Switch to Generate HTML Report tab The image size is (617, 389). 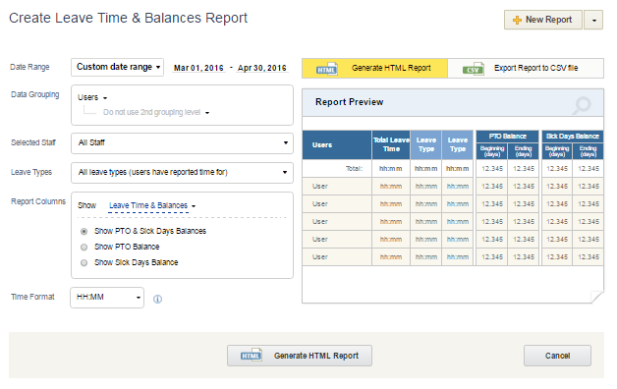point(374,69)
